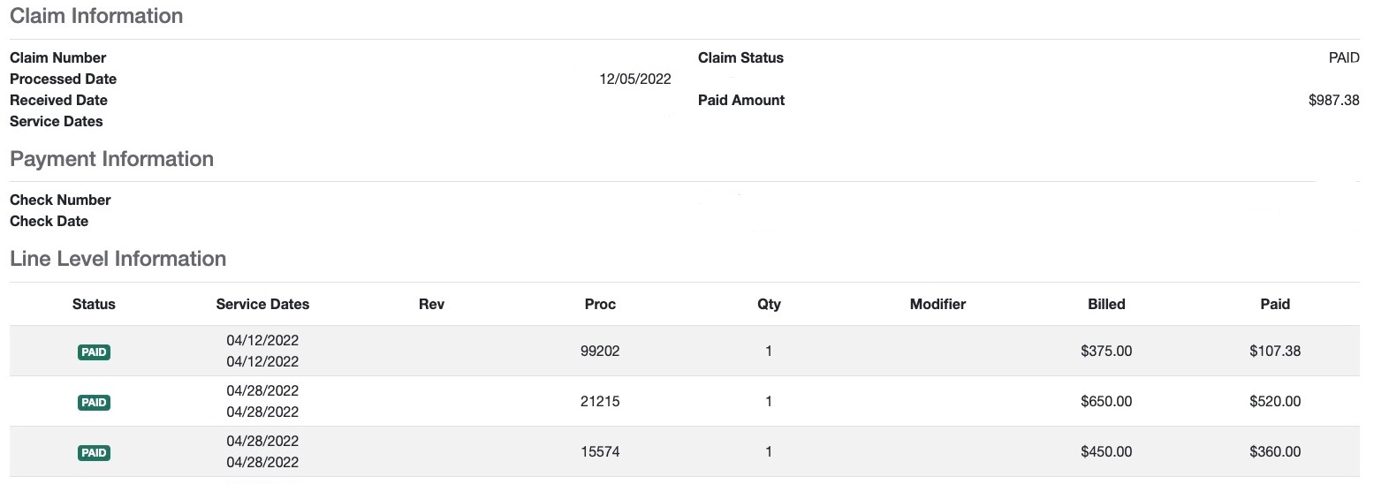The width and height of the screenshot is (1374, 484).
Task: Click the PAID badge for procedure 21215
Action: 94,402
